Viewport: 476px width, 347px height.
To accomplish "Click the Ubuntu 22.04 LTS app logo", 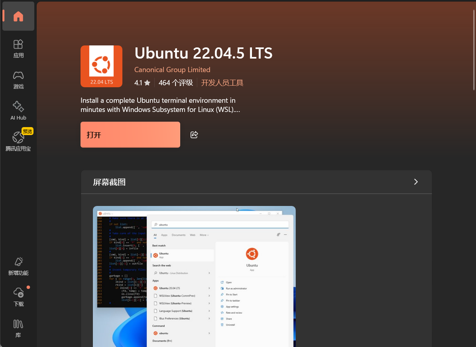I will coord(101,67).
